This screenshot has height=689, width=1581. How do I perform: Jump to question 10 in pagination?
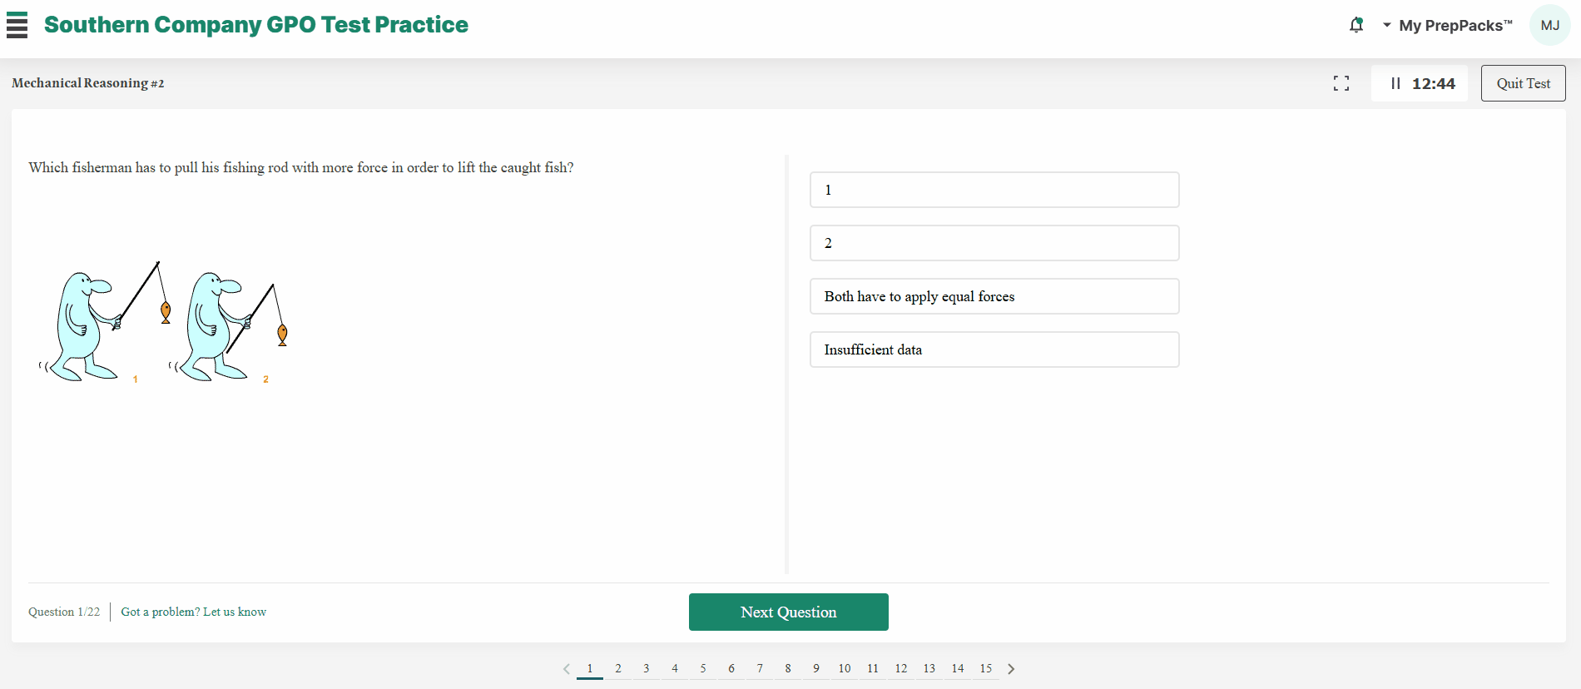pos(845,669)
